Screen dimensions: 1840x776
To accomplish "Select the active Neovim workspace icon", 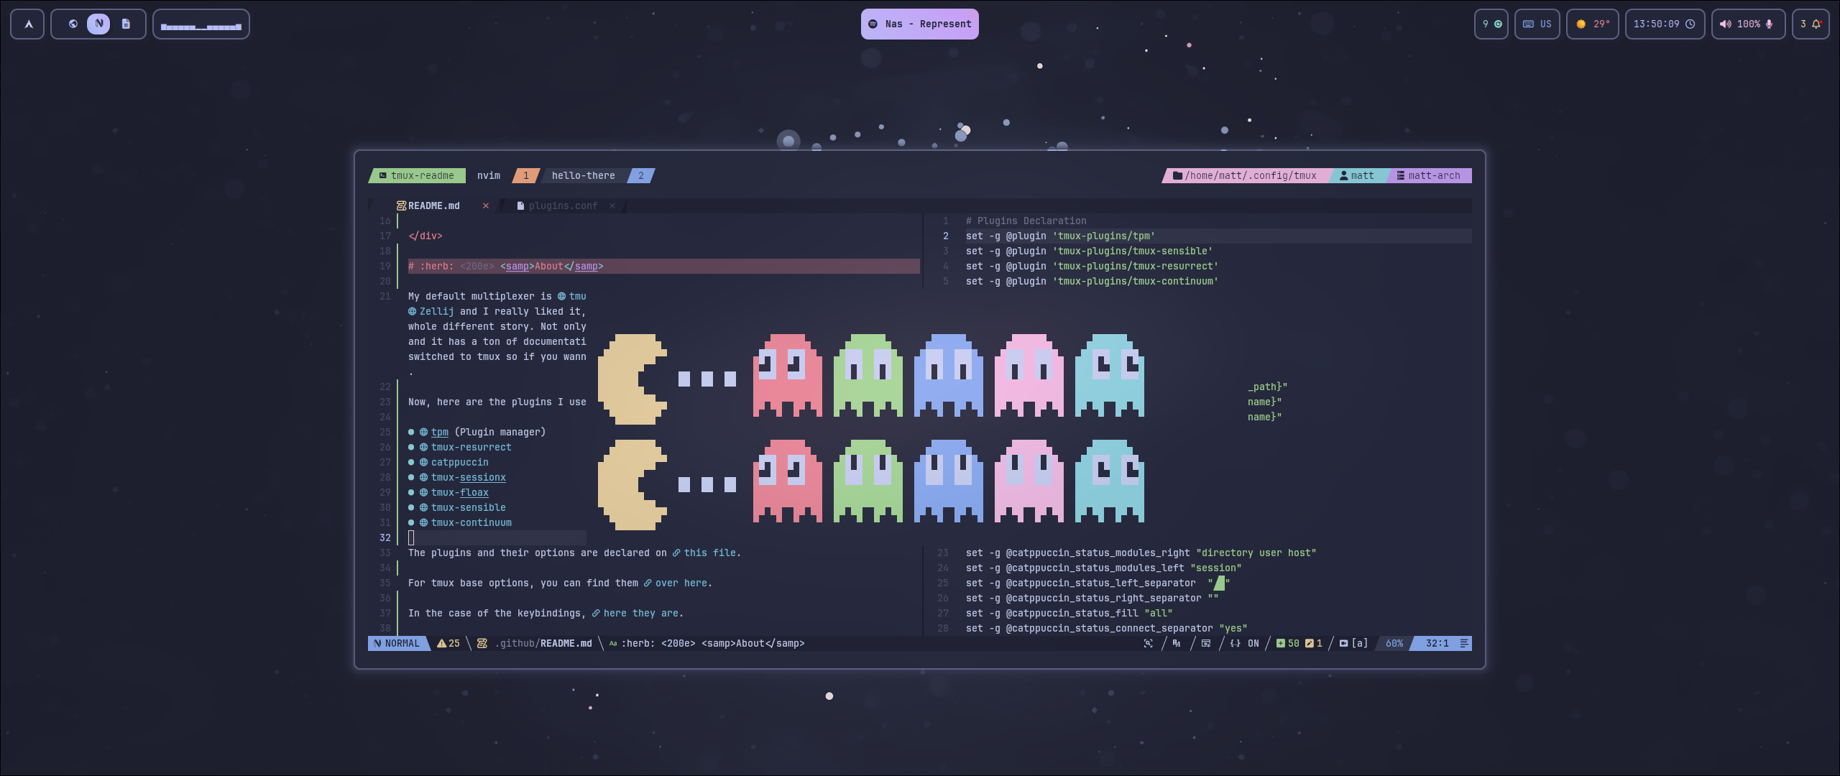I will tap(98, 24).
